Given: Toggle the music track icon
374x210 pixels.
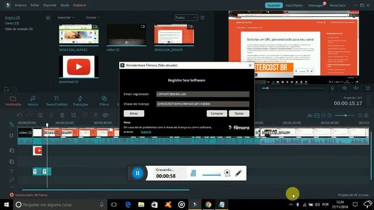Looking at the screenshot, I should coord(12,179).
